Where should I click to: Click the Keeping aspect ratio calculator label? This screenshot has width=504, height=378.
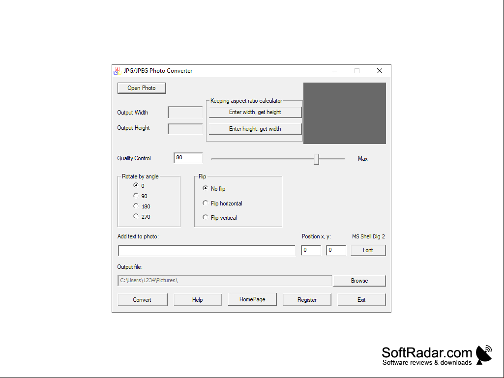point(246,101)
